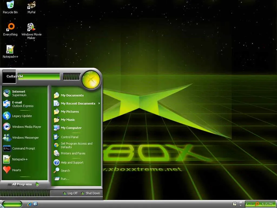Click the CollabVM user name label
This screenshot has height=208, width=277.
click(15, 76)
